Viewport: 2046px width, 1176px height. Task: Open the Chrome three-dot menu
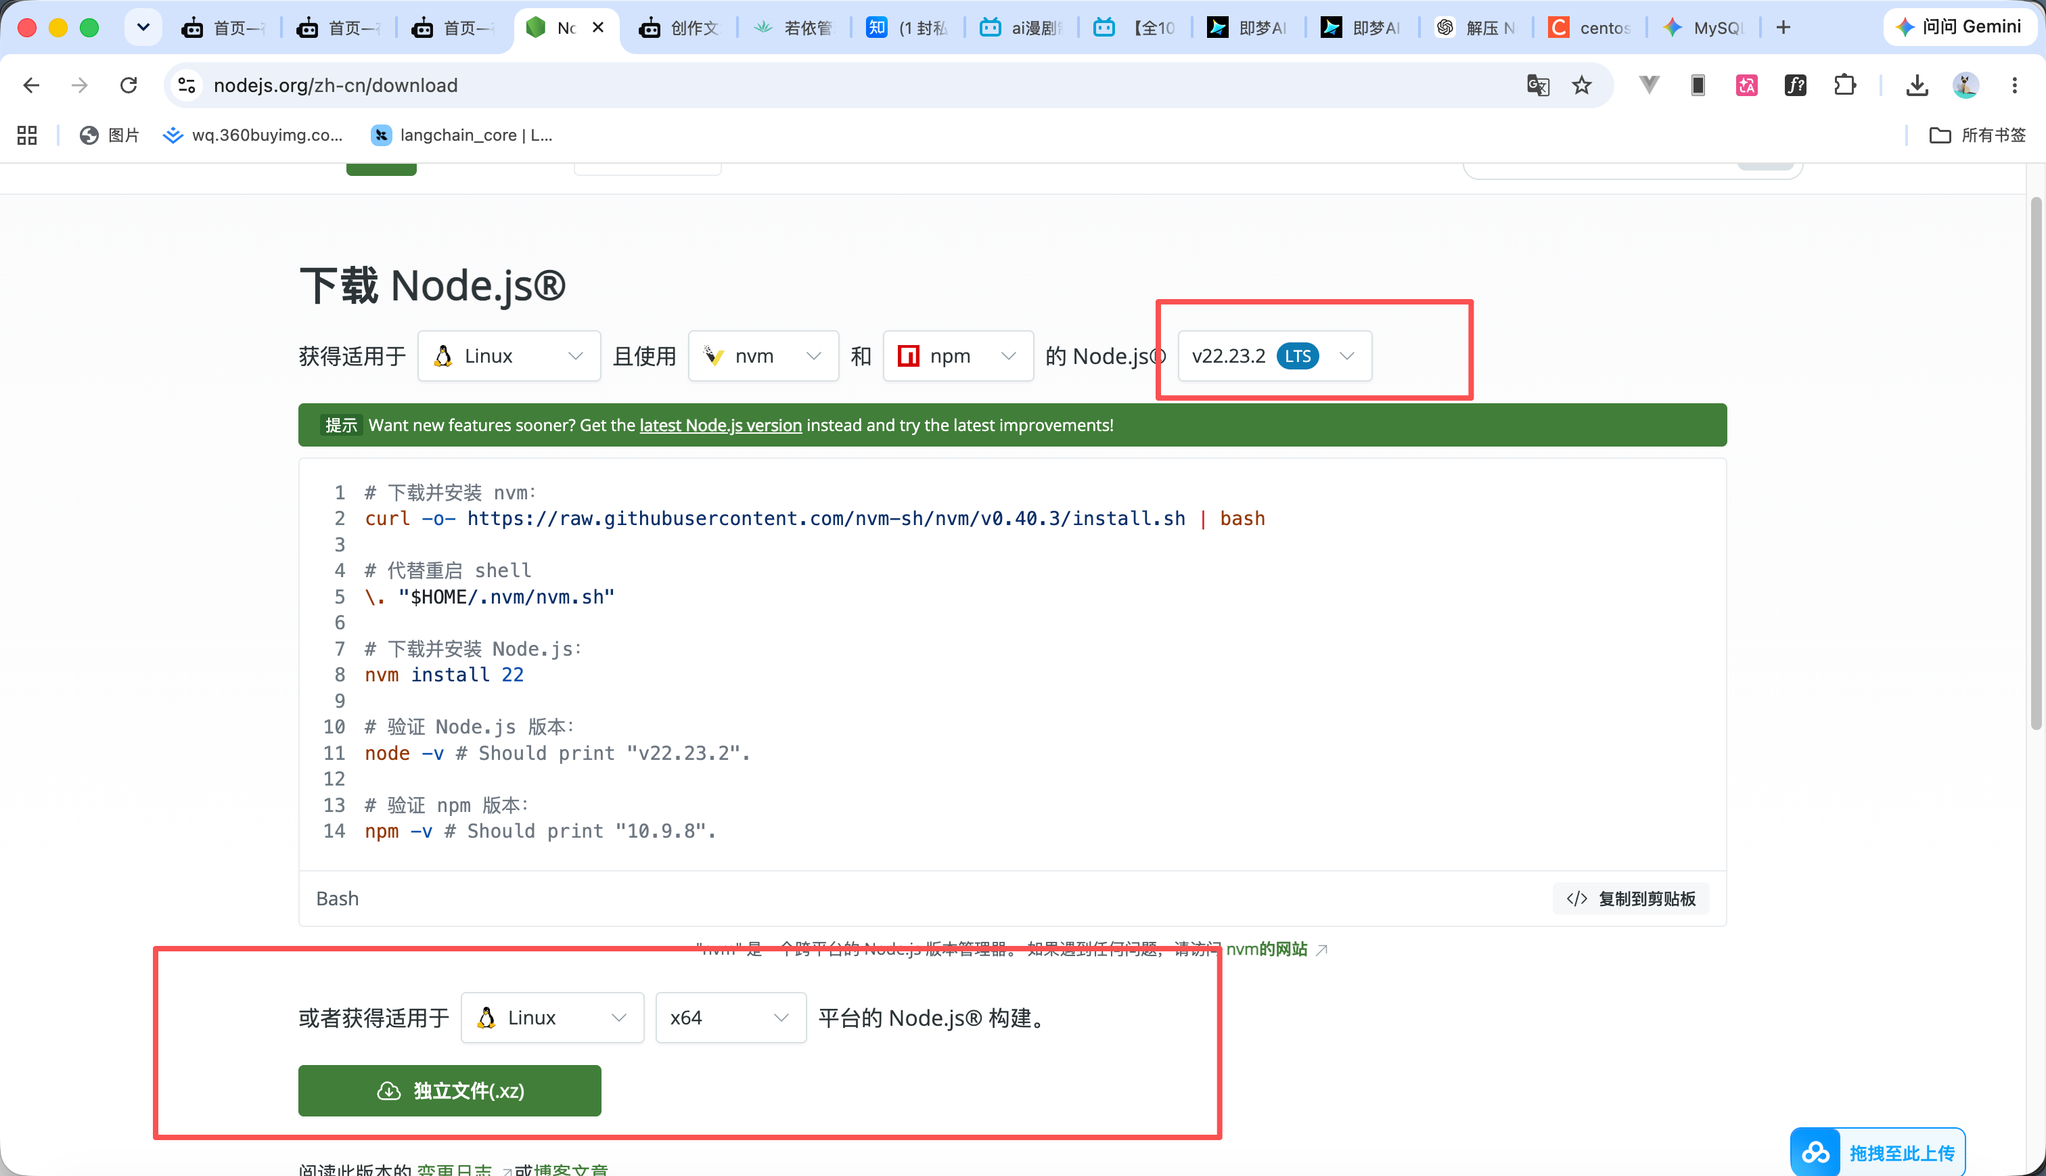(x=2014, y=85)
